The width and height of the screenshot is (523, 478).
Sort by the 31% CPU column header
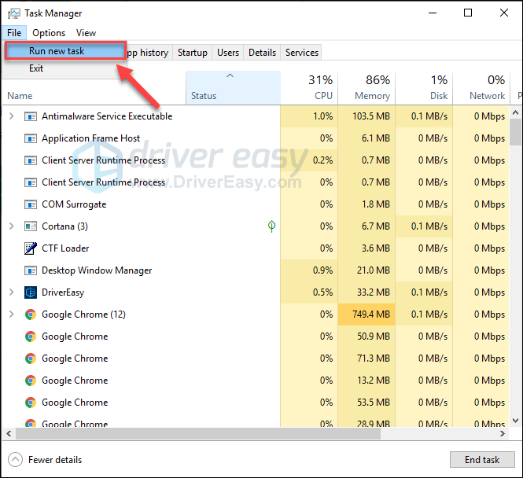pyautogui.click(x=309, y=88)
